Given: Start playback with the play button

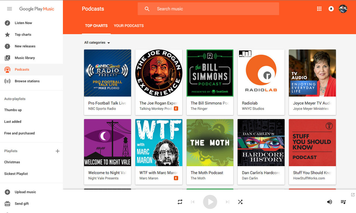Looking at the screenshot, I should [210, 202].
